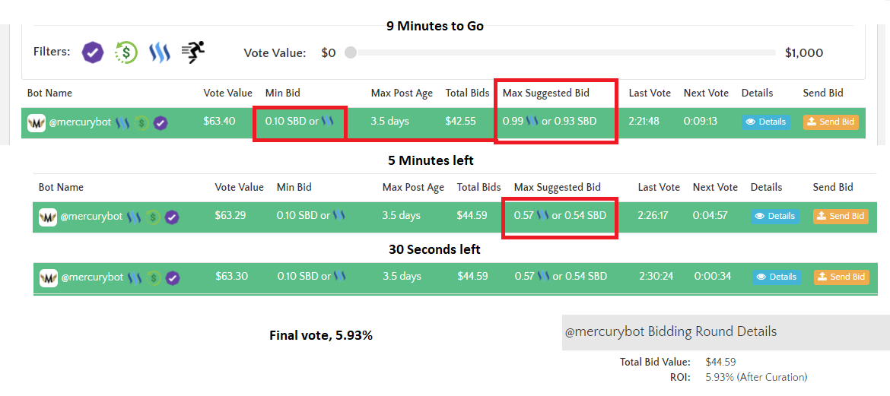
Task: Click the Vote Value slider track
Action: click(560, 52)
